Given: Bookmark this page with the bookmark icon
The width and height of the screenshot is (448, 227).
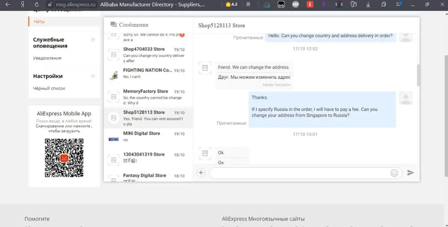Looking at the screenshot, I should point(248,4).
